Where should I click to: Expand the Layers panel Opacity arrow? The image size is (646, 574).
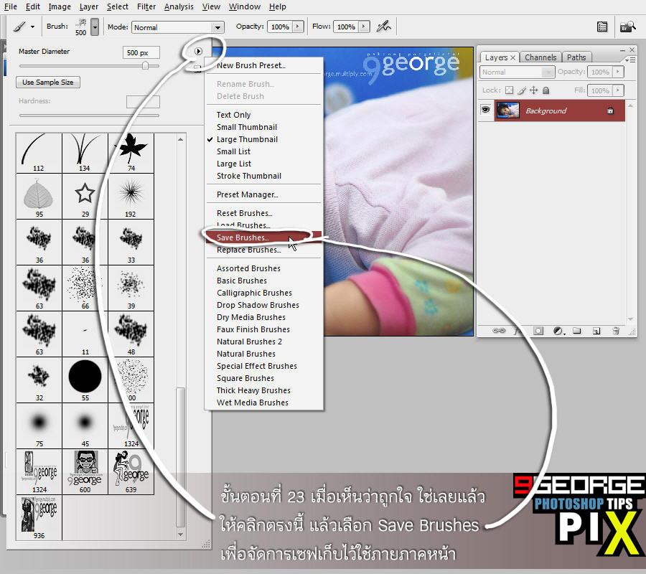pos(617,72)
